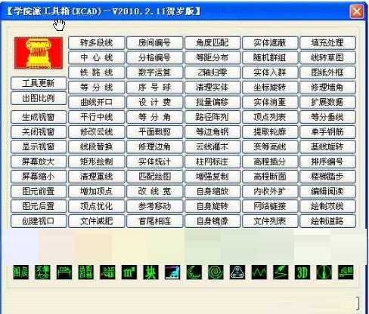Close the XCAD toolbox window
Viewport: 369px width, 314px height.
click(357, 11)
